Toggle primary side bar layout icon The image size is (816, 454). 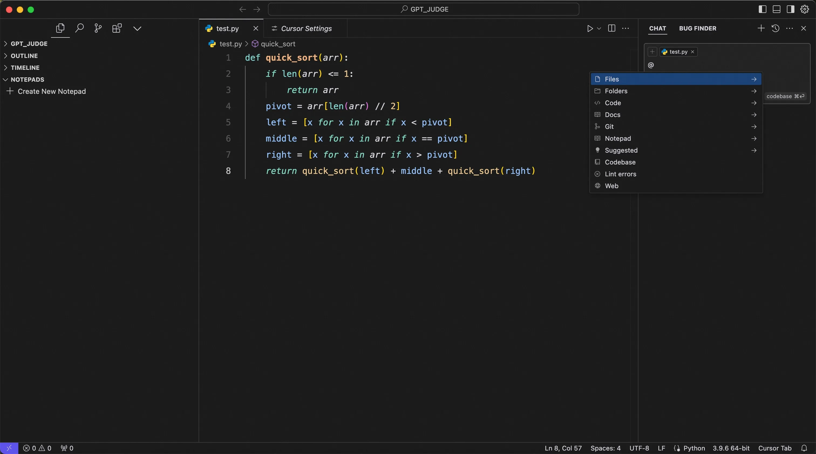763,9
